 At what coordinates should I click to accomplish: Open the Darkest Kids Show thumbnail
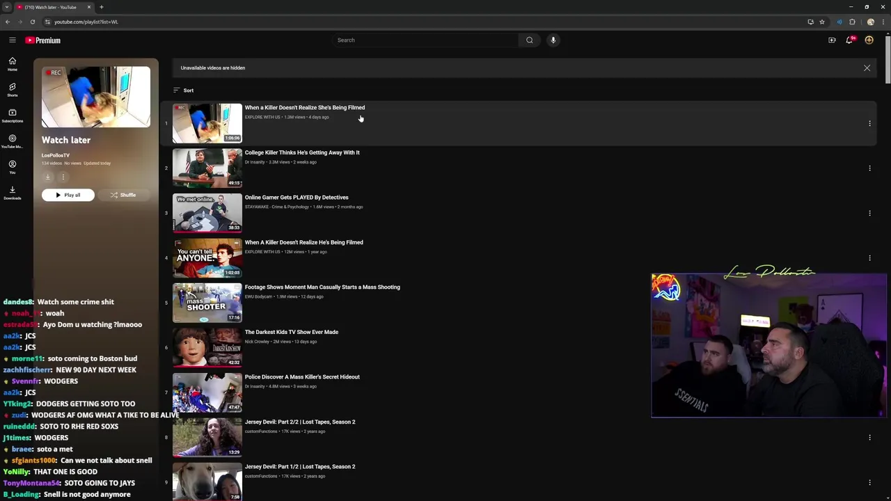[x=207, y=347]
